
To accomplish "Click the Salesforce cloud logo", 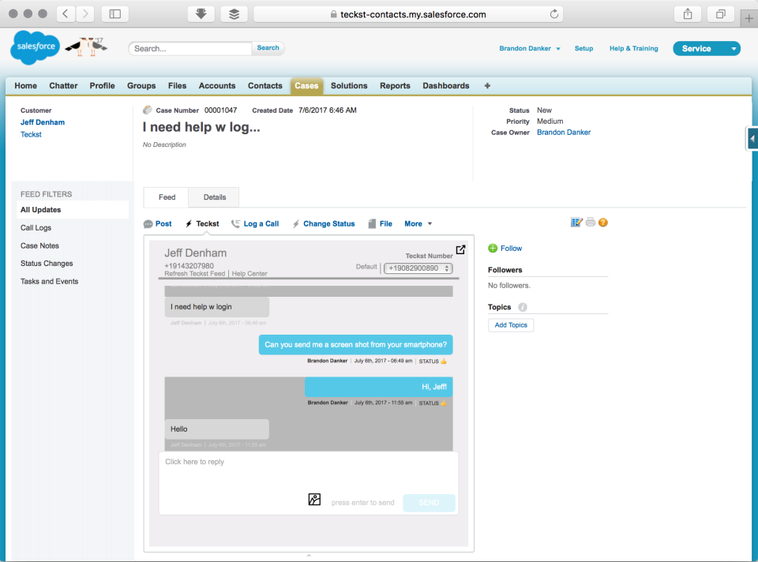I will pos(36,47).
